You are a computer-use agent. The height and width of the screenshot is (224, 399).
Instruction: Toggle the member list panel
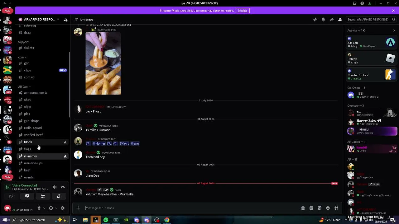[340, 19]
